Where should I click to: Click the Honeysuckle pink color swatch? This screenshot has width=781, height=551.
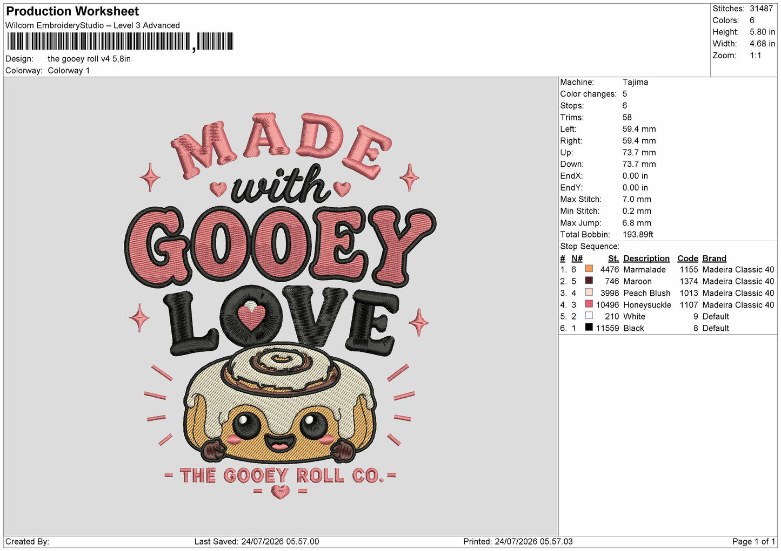click(x=589, y=304)
